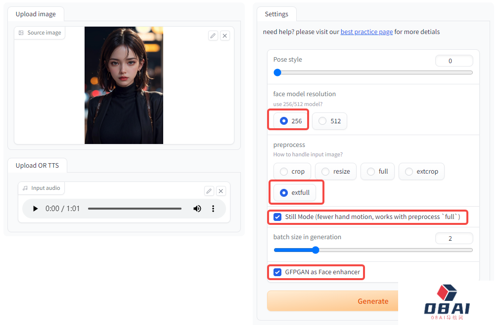The width and height of the screenshot is (500, 325).
Task: Click the edit pencil icon on Source image
Action: pyautogui.click(x=213, y=36)
